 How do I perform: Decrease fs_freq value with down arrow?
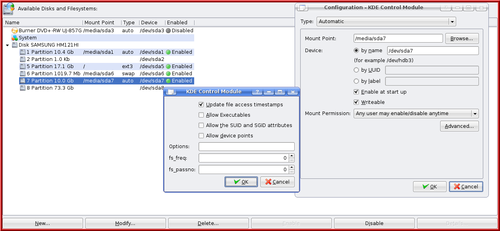click(291, 160)
